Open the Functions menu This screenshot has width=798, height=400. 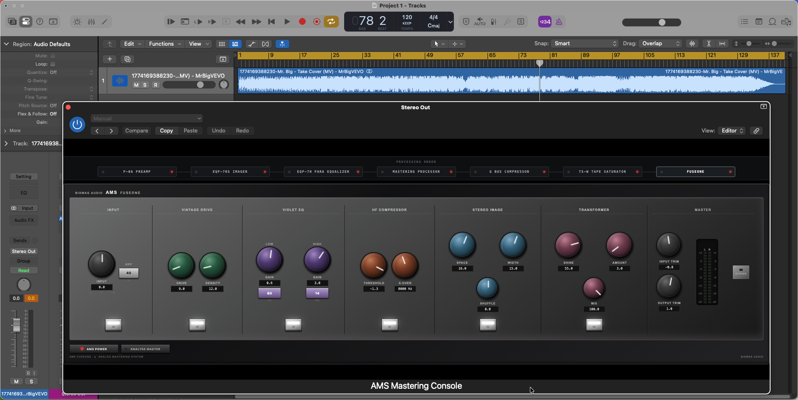[165, 44]
